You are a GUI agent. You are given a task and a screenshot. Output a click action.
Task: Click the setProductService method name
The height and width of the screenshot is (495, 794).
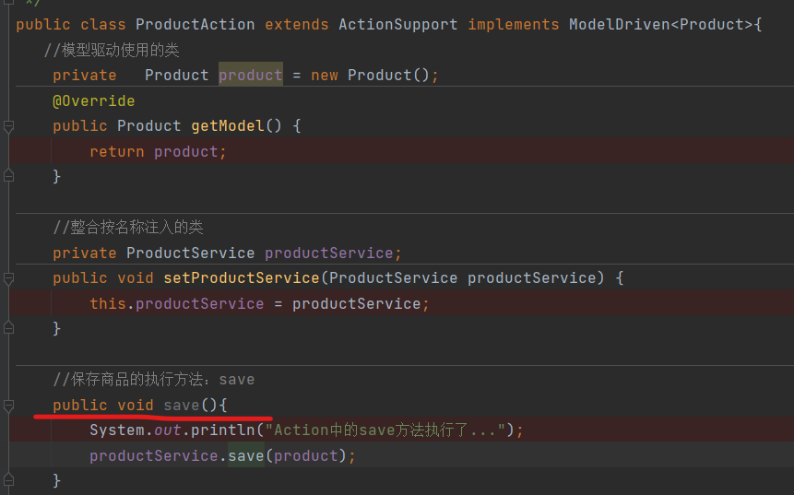tap(241, 277)
